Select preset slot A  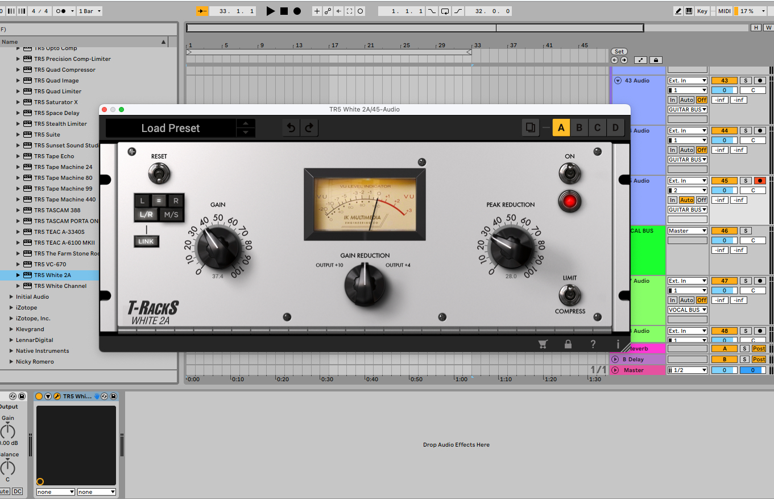tap(561, 127)
